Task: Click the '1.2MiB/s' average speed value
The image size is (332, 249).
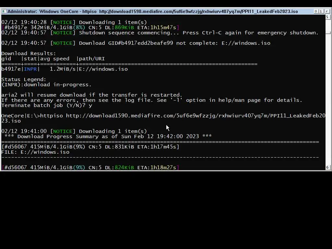Action: pyautogui.click(x=63, y=69)
